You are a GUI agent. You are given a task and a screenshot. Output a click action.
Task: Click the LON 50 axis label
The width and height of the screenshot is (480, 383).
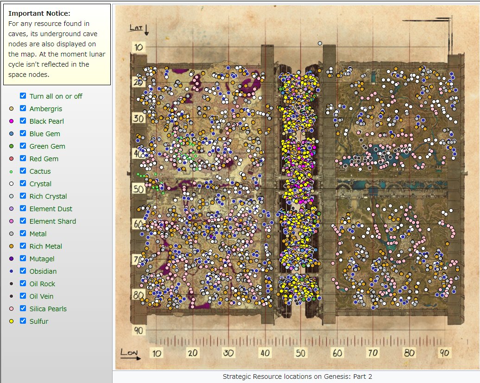(300, 353)
